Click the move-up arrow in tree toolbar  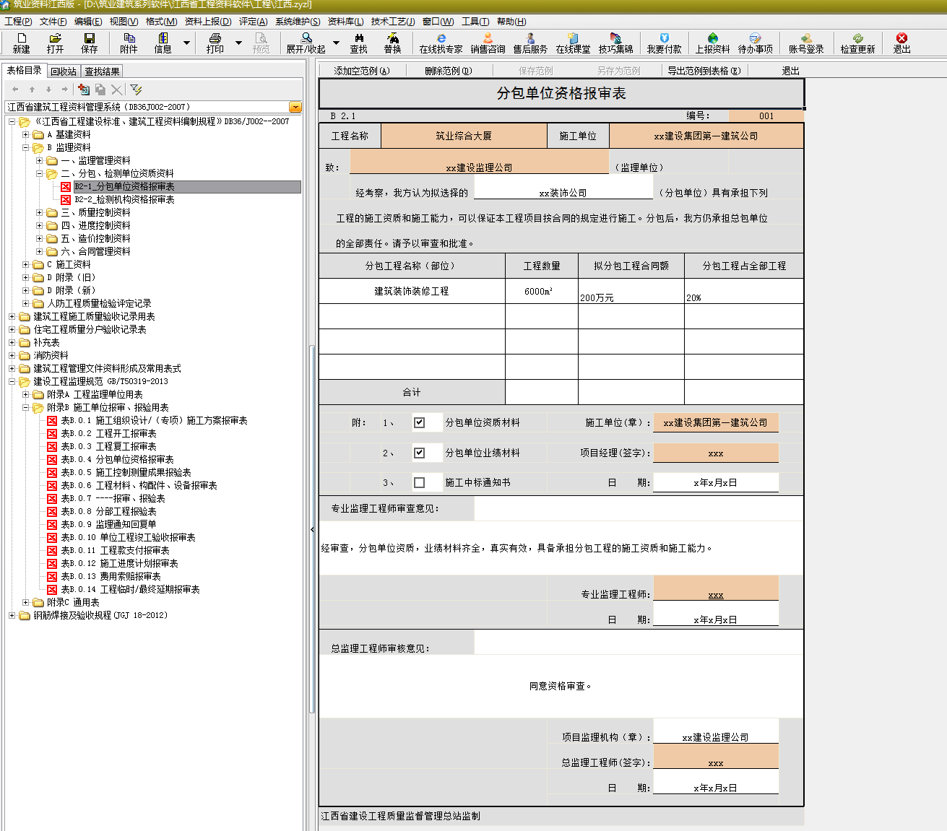click(x=32, y=89)
